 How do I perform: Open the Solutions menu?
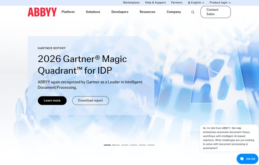[x=93, y=12]
